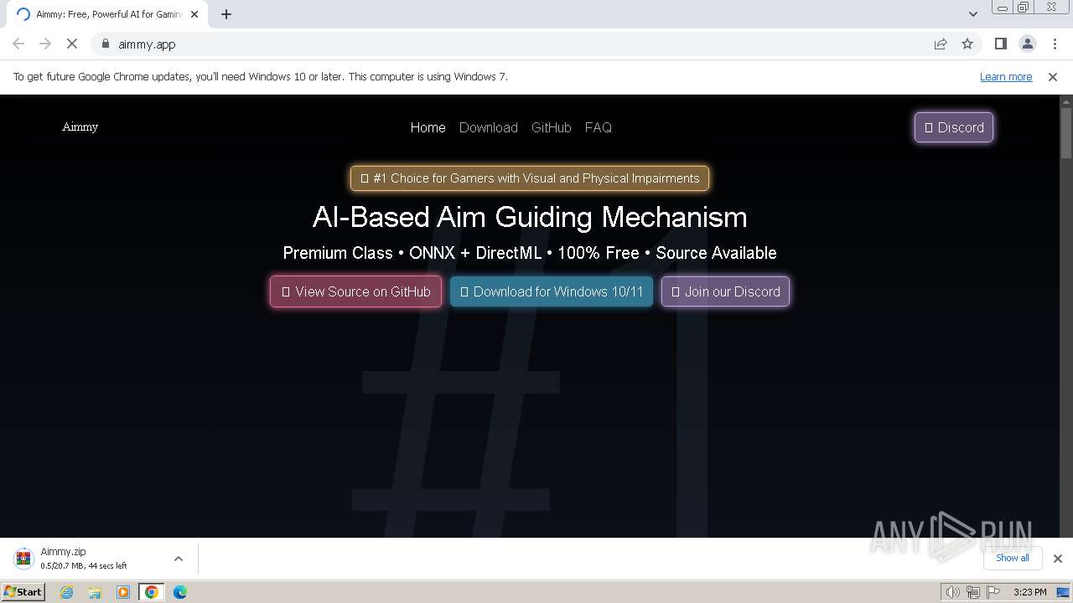
Task: Close the Aimmy browser tab
Action: pyautogui.click(x=194, y=14)
